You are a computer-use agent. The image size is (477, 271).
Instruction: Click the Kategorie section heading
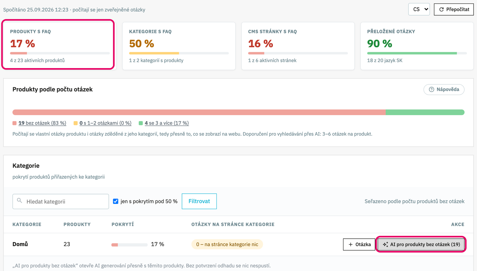[x=26, y=166]
